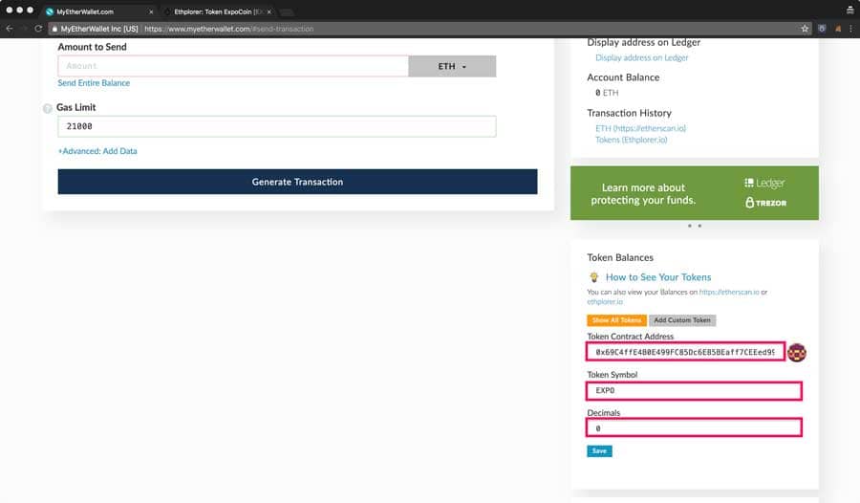The image size is (860, 503).
Task: Open the browser three-dot menu
Action: tap(850, 29)
